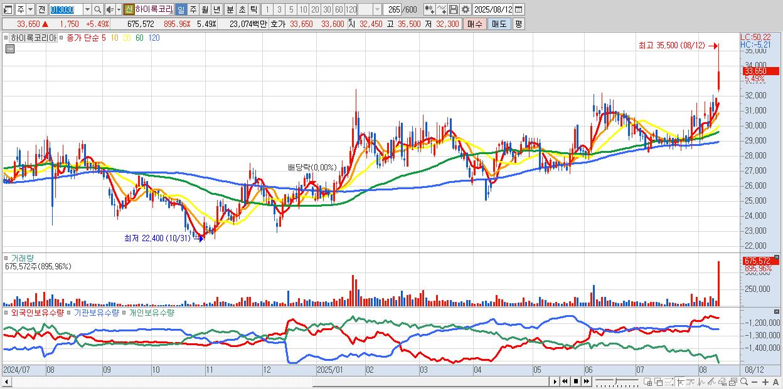783x389 pixels.
Task: Click the candle count field showing 265
Action: tap(392, 9)
